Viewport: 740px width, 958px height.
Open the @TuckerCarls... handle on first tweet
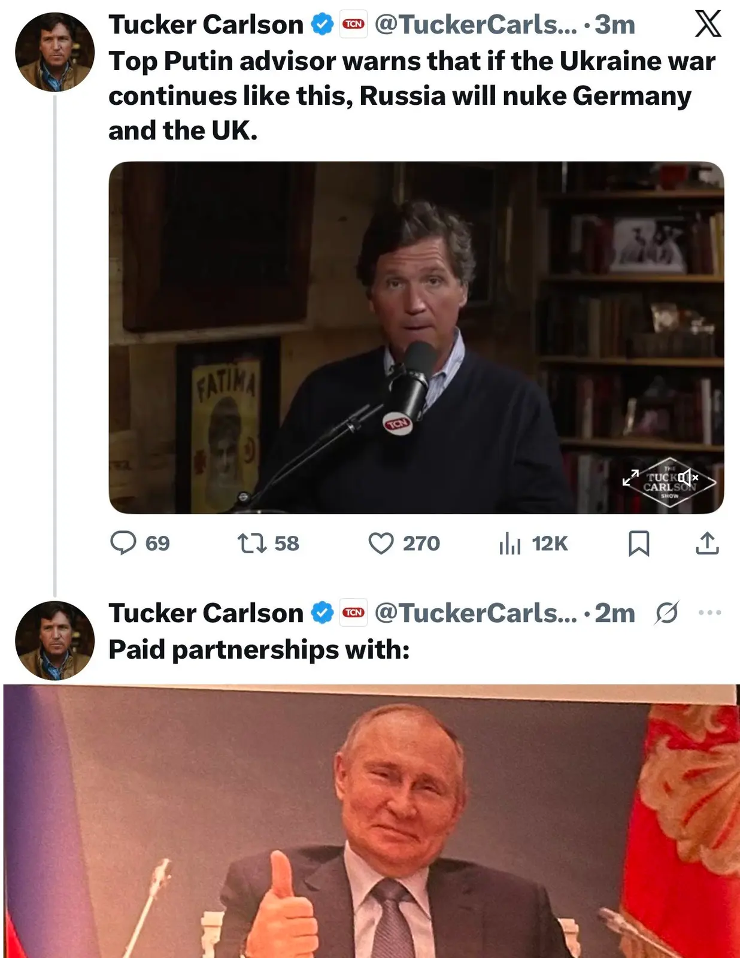(475, 25)
